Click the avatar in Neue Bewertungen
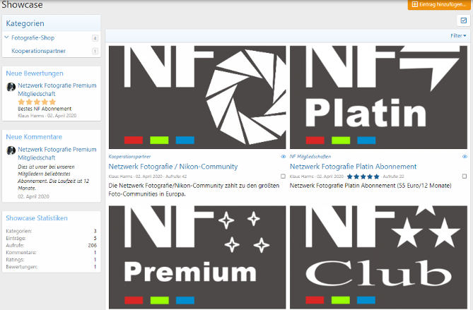This screenshot has height=310, width=473. coord(11,87)
